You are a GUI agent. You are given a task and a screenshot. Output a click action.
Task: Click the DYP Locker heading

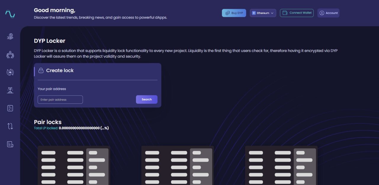point(49,41)
